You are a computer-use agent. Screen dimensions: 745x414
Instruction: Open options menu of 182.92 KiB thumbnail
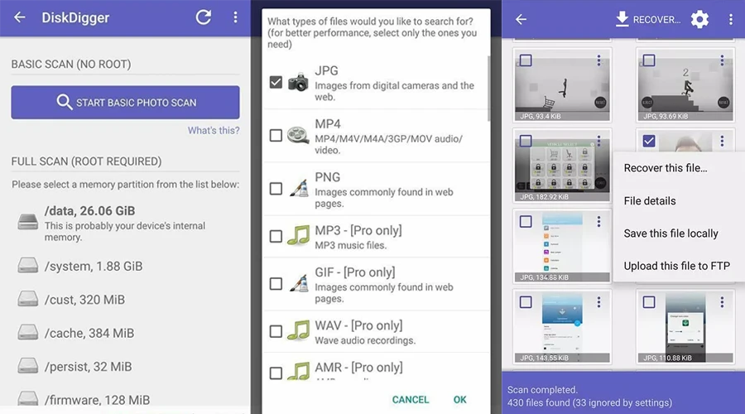tap(598, 141)
